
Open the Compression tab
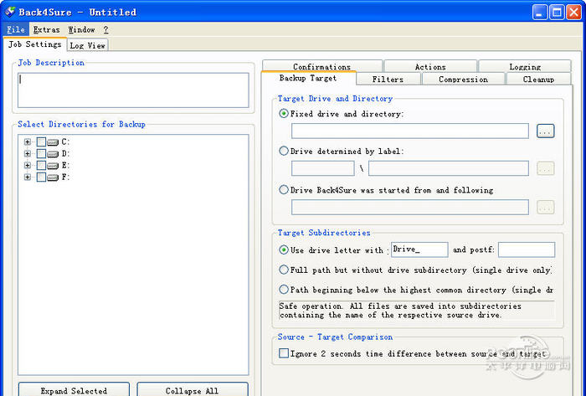coord(463,80)
